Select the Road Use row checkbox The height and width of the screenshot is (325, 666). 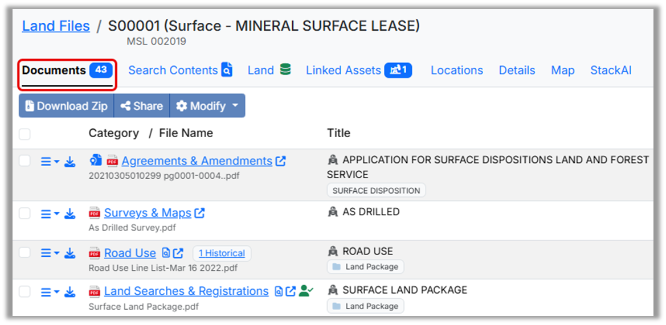pyautogui.click(x=24, y=253)
